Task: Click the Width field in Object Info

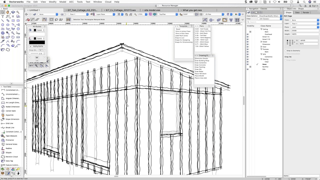Action: pos(305,30)
